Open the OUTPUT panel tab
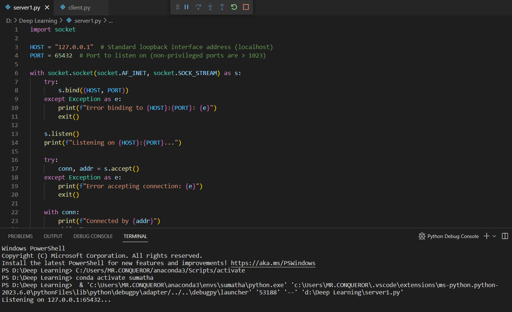 pos(53,236)
